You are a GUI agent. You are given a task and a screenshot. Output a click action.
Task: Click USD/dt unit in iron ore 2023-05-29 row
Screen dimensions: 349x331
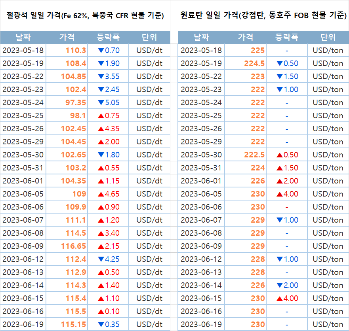point(149,142)
